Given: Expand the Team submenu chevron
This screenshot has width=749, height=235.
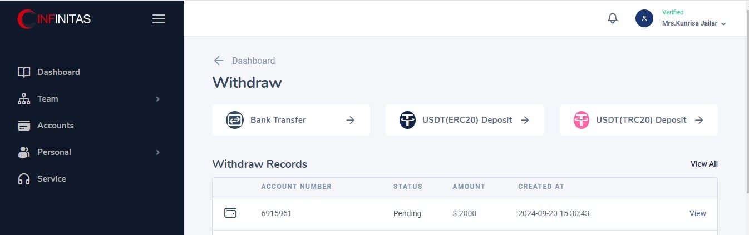Looking at the screenshot, I should (x=158, y=99).
